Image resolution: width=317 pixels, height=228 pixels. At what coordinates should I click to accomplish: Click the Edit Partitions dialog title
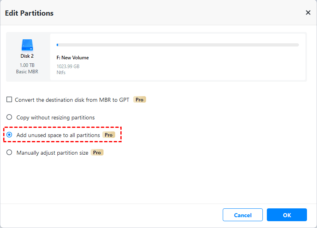point(29,13)
